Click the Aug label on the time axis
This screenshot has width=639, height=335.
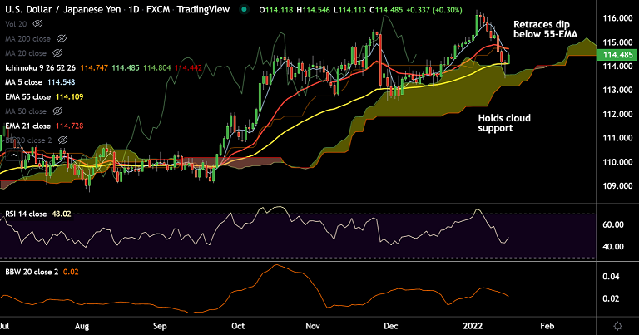[82, 326]
